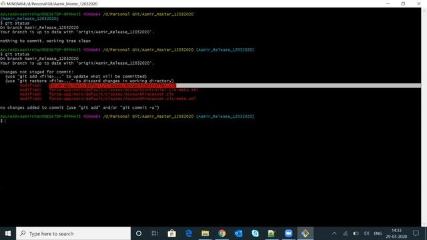The width and height of the screenshot is (427, 240).
Task: Launch Microsoft Store from the taskbar
Action: point(171,233)
